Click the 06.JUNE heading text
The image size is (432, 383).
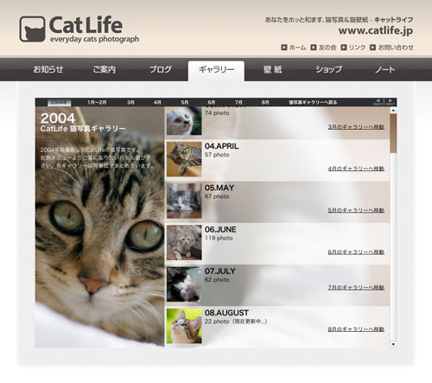click(220, 230)
